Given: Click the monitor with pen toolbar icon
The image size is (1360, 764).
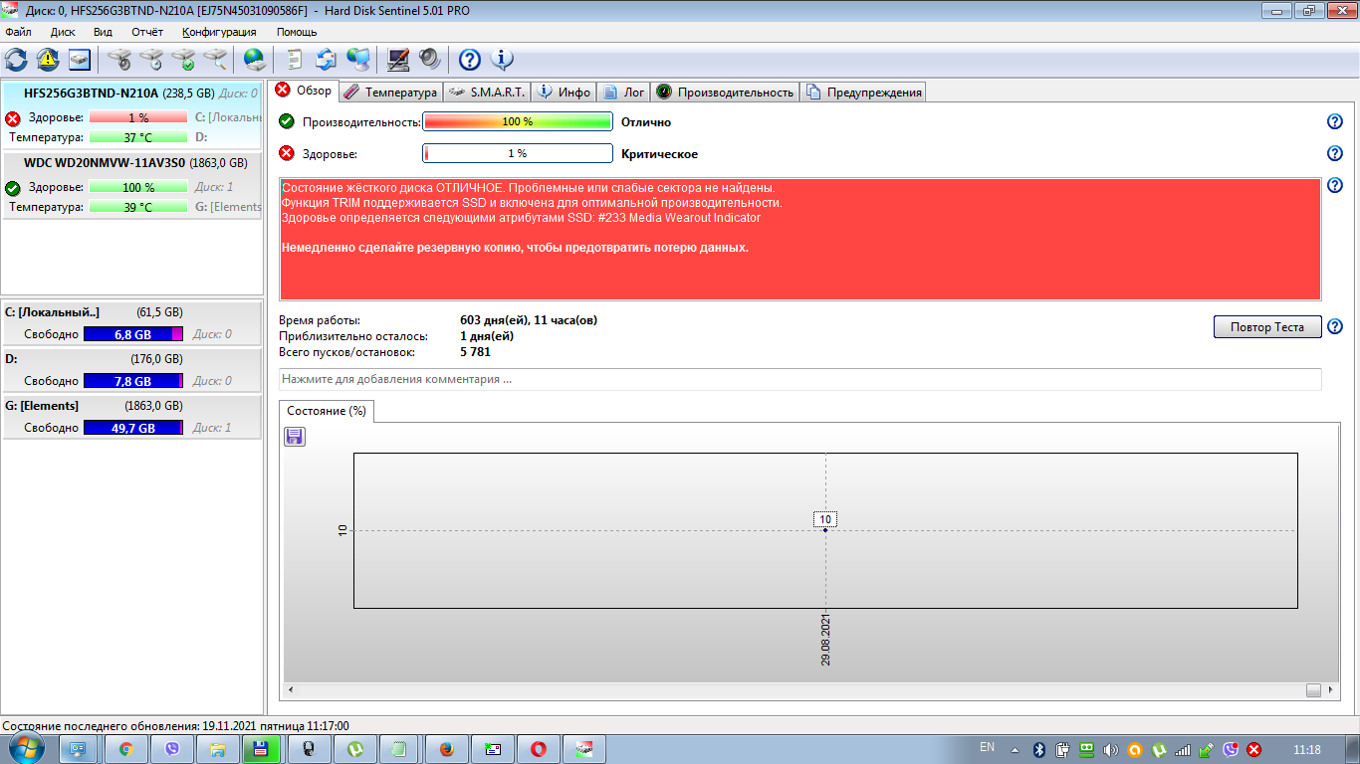Looking at the screenshot, I should [398, 60].
